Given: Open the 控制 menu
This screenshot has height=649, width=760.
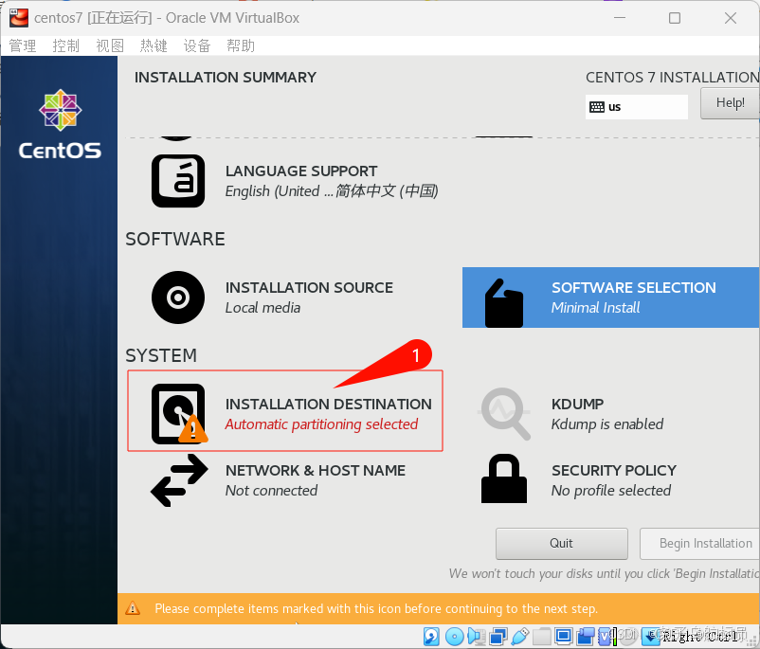Looking at the screenshot, I should 66,46.
